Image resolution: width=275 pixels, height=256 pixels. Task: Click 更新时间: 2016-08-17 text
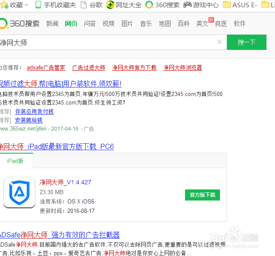67,211
